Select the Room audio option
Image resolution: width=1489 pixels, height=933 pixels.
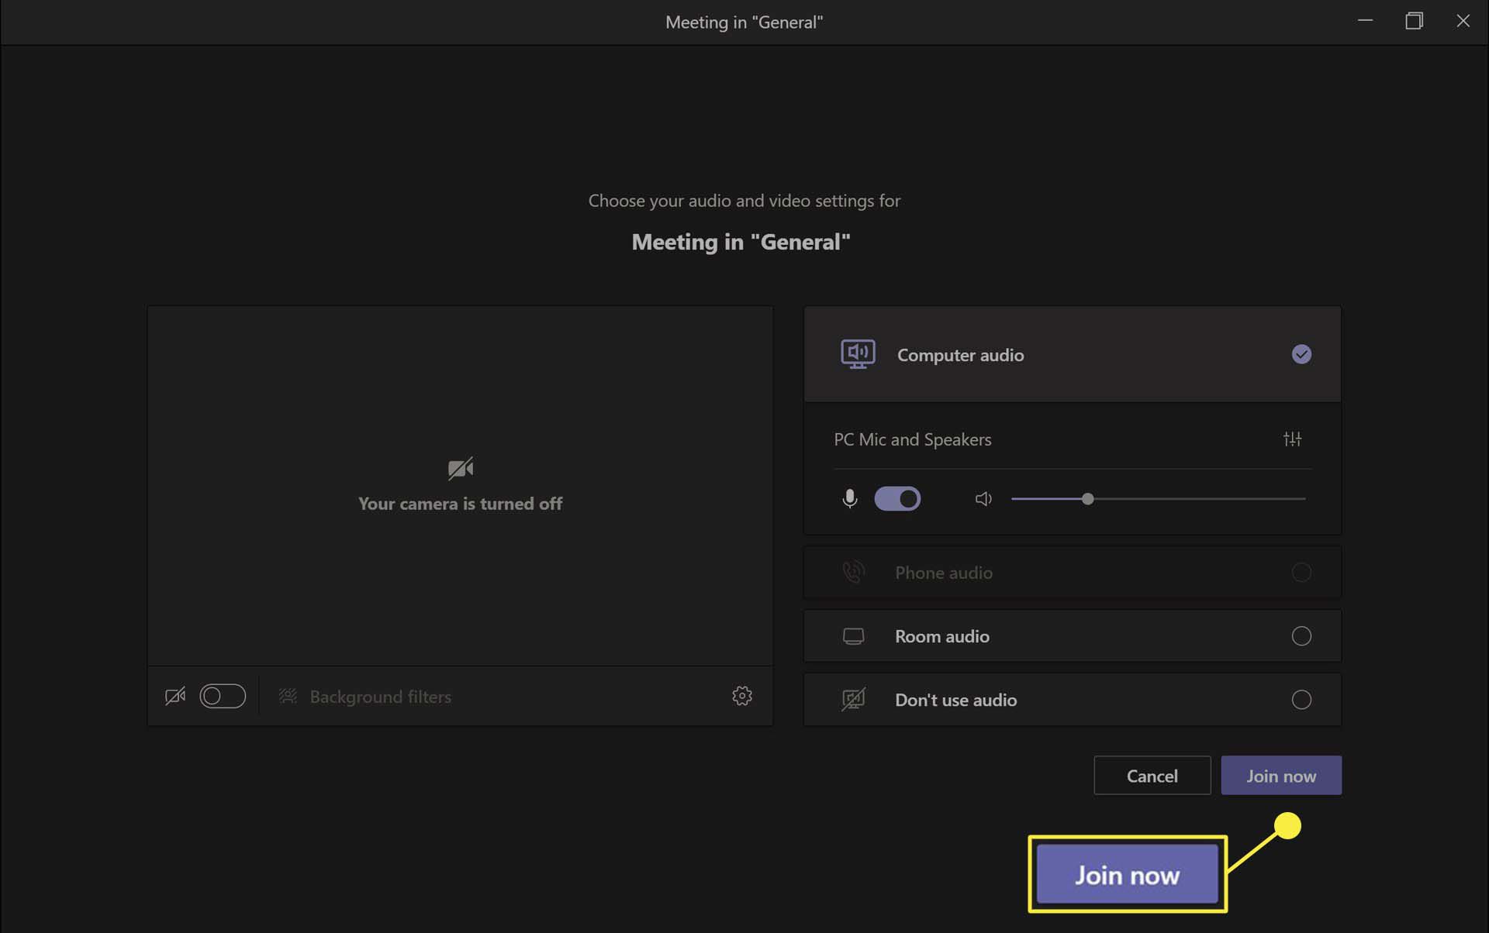tap(1301, 635)
